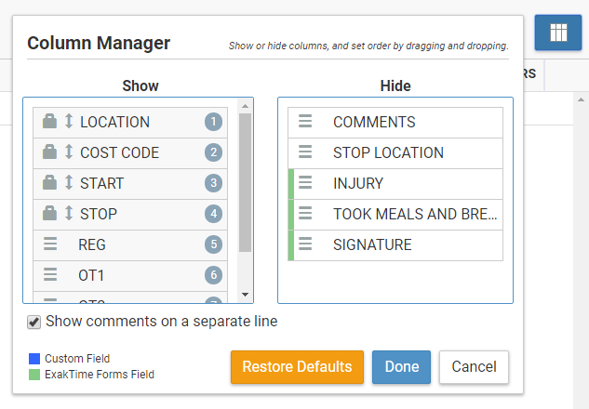This screenshot has width=589, height=409.
Task: Select the TOOK MEALS AND BREAKS hidden item
Action: pos(414,214)
